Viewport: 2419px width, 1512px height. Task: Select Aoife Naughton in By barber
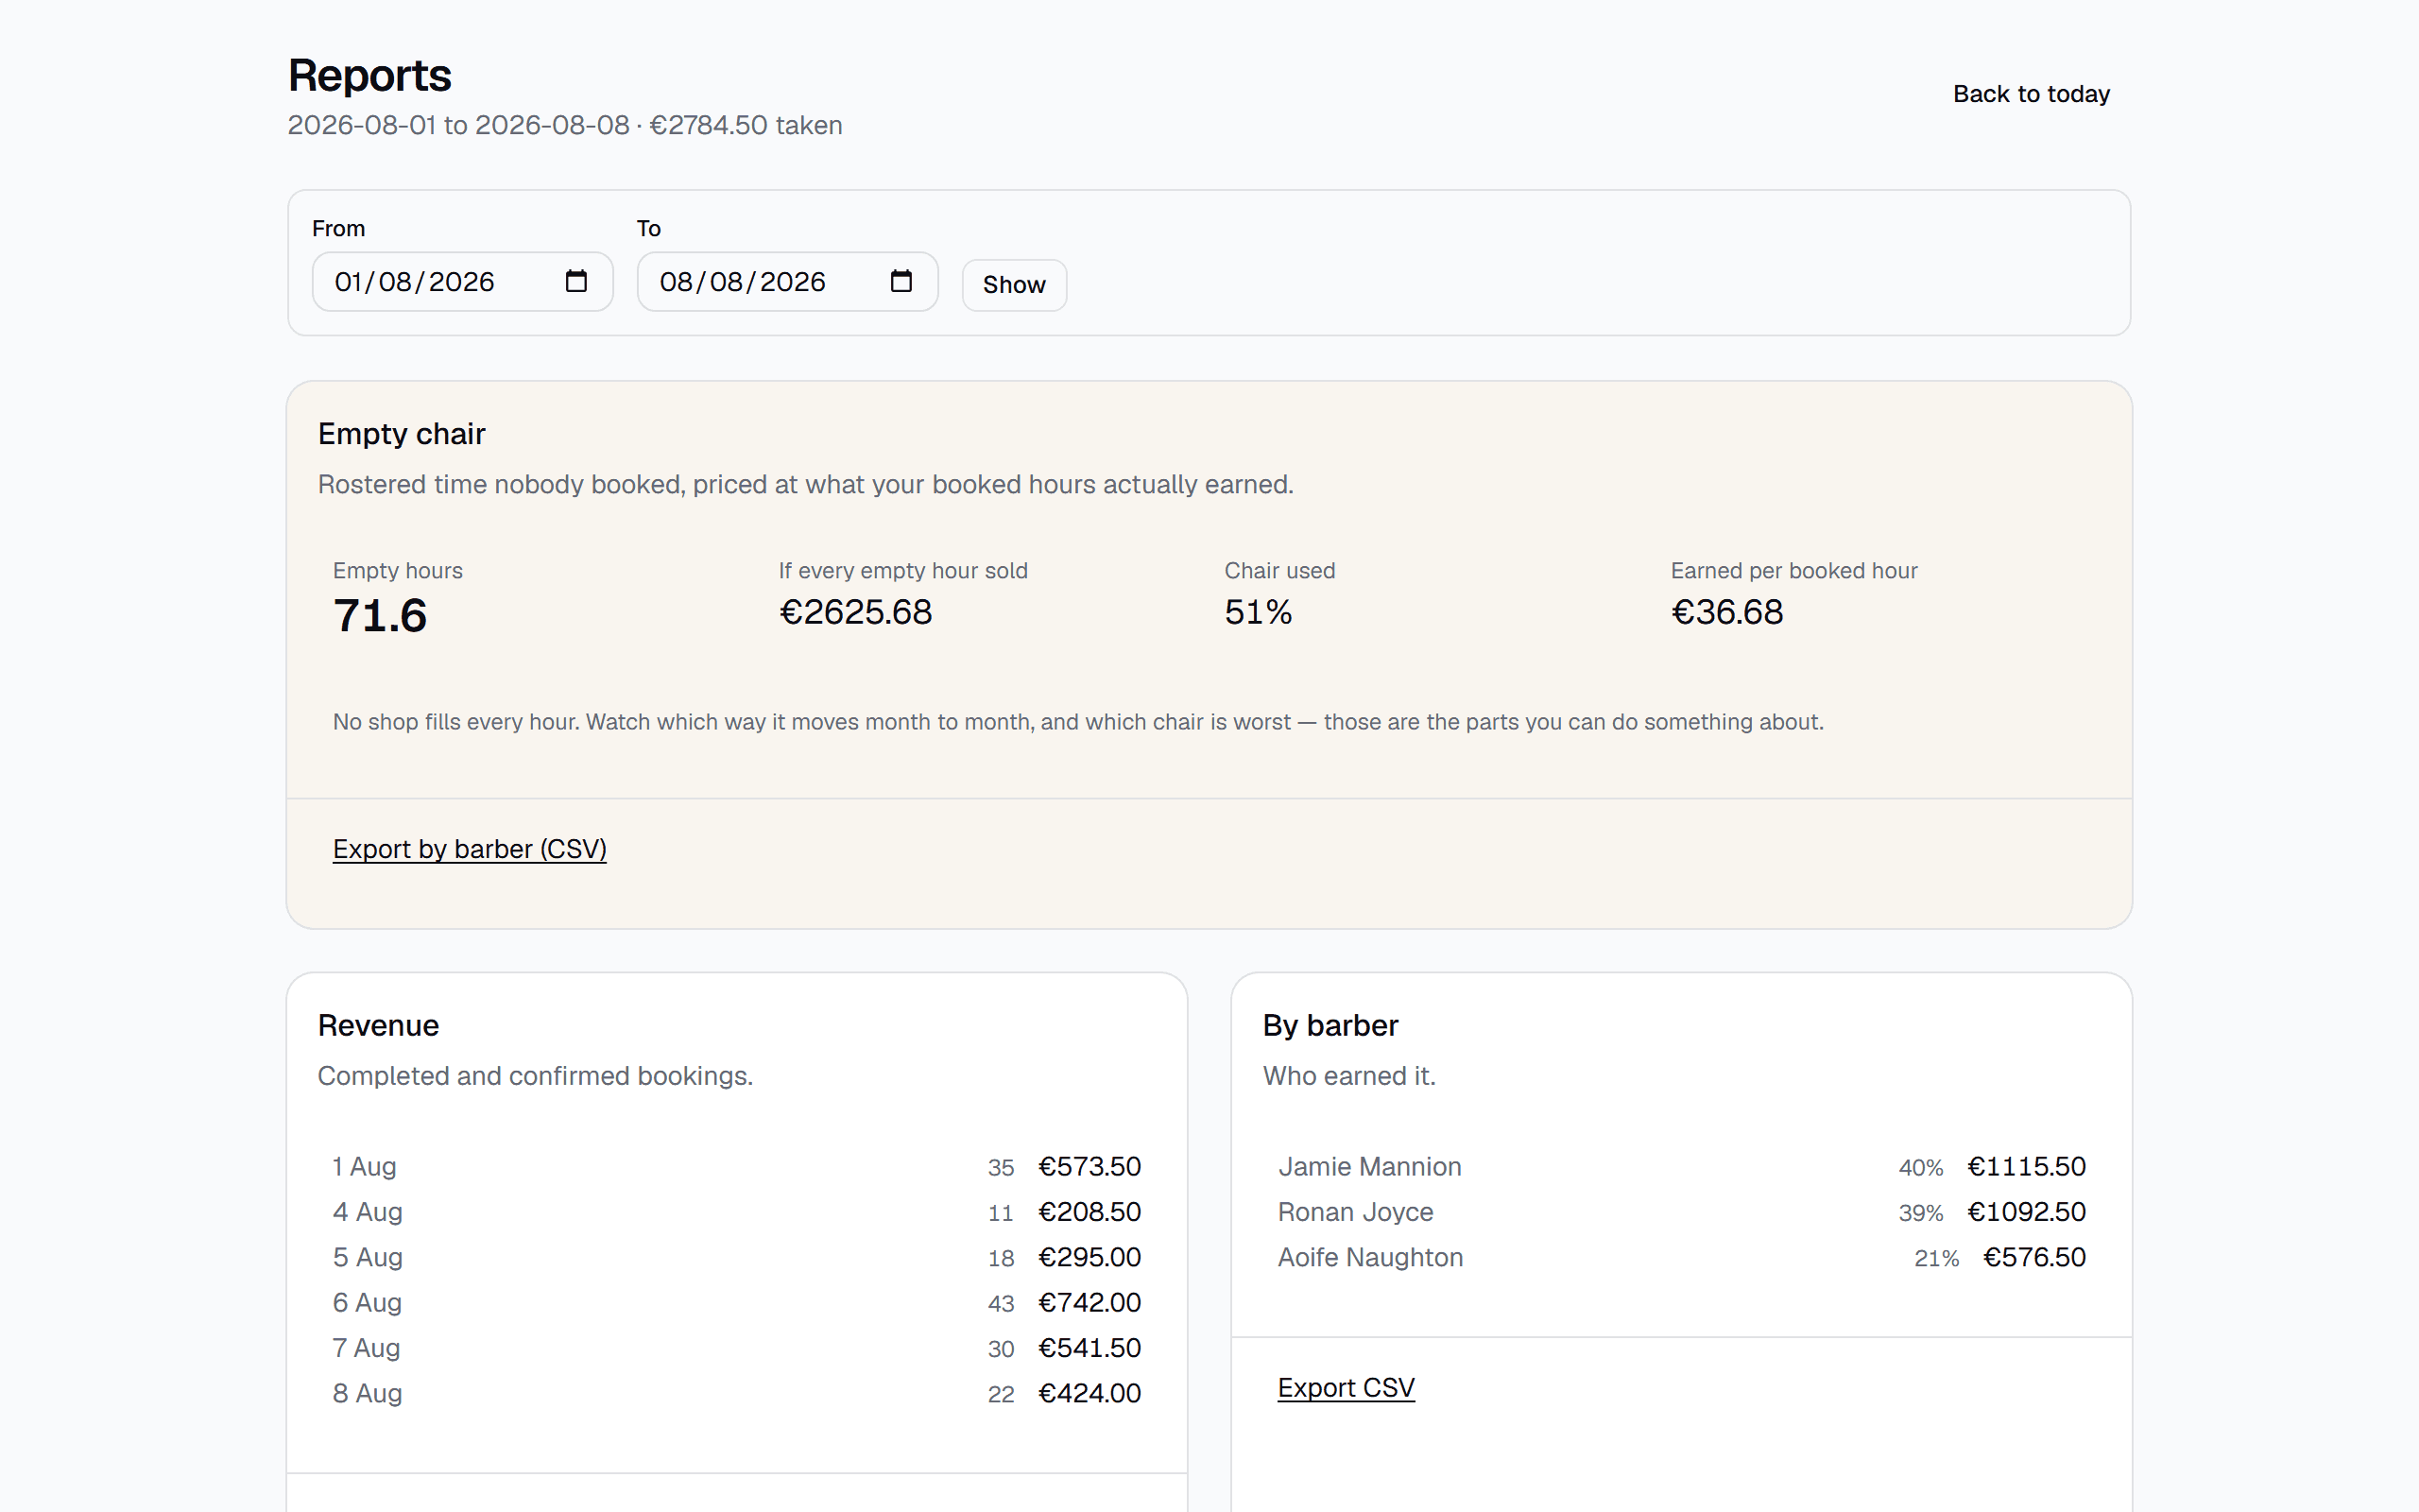tap(1370, 1258)
